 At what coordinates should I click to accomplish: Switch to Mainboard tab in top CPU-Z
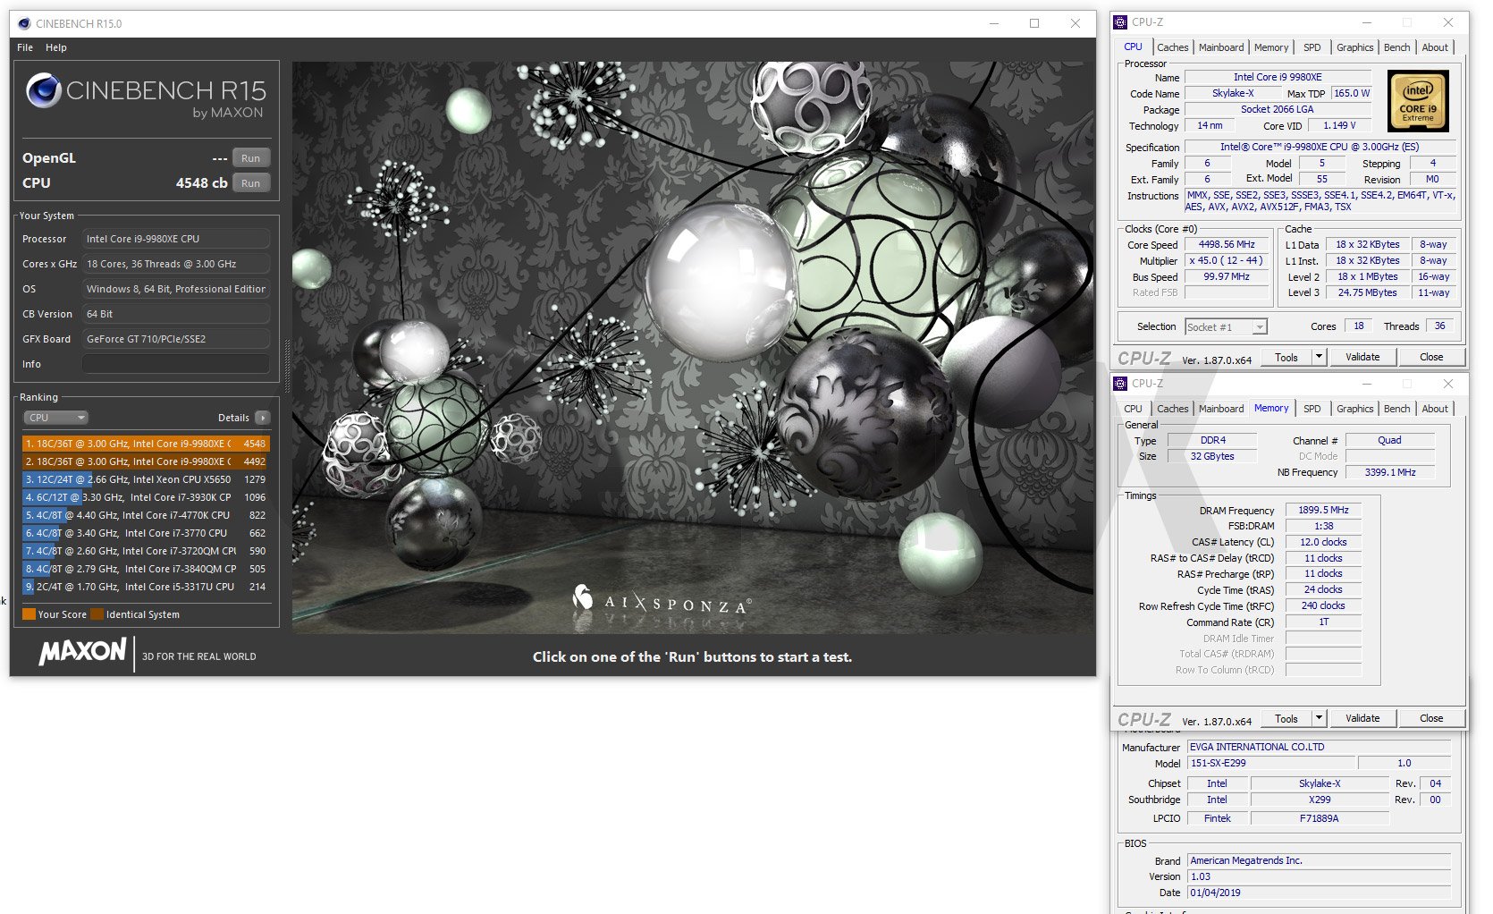[1220, 47]
